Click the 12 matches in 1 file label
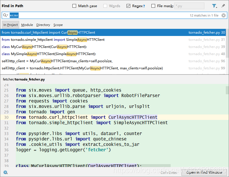 tap(204, 15)
